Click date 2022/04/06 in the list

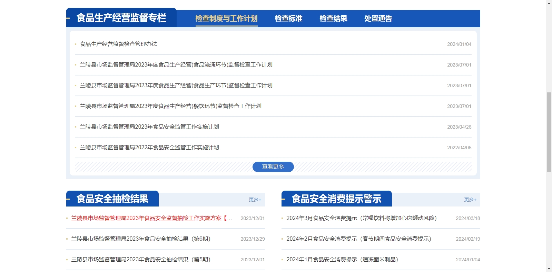coord(459,148)
